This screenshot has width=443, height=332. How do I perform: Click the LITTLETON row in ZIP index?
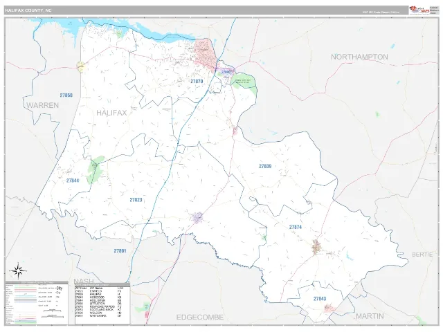pos(100,304)
